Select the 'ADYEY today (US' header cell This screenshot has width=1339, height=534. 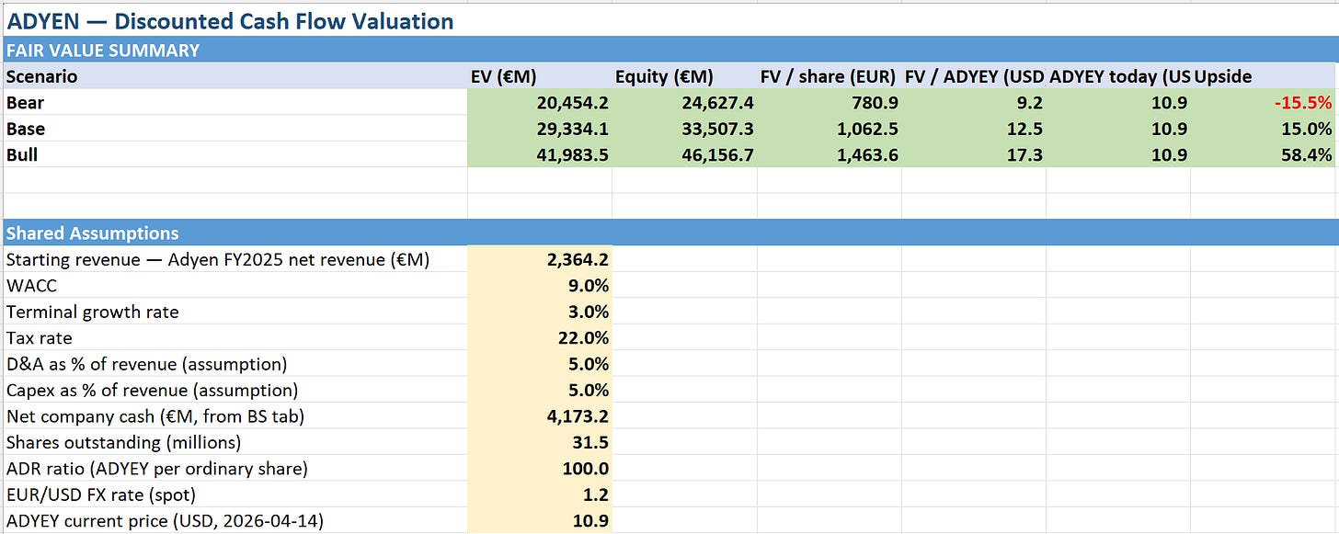1118,76
